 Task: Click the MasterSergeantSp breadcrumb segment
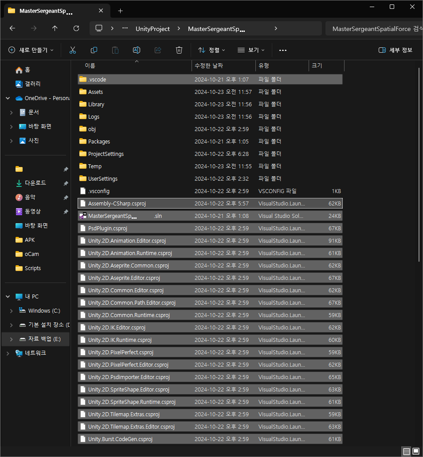point(216,29)
